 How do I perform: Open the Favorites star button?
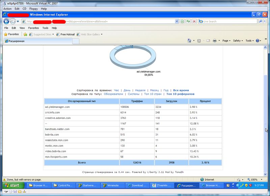[x=11, y=34]
